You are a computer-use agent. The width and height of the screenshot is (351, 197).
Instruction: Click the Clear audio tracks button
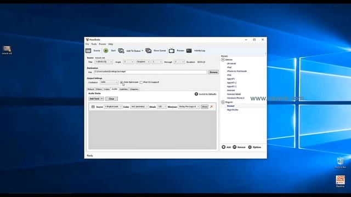click(x=111, y=99)
